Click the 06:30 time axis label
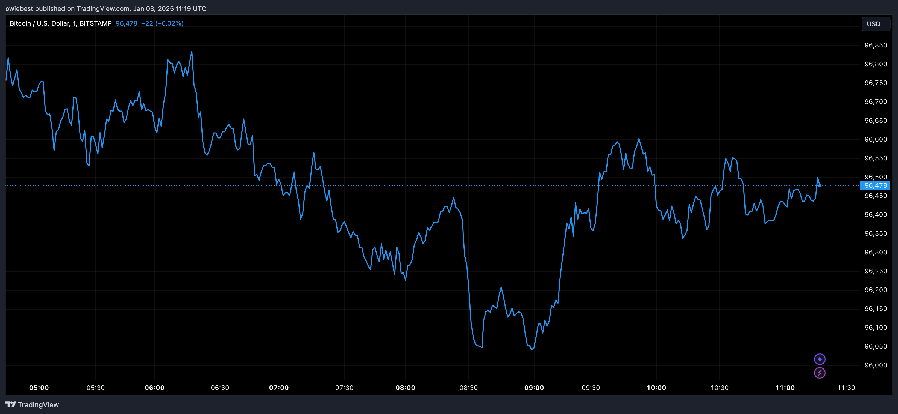Image resolution: width=898 pixels, height=414 pixels. pos(220,388)
